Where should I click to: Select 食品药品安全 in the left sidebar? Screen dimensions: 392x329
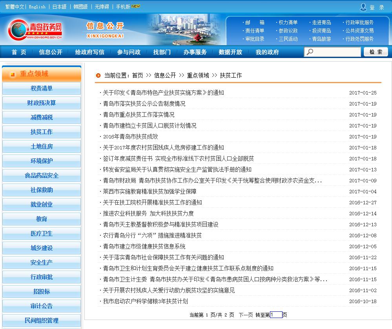click(42, 175)
